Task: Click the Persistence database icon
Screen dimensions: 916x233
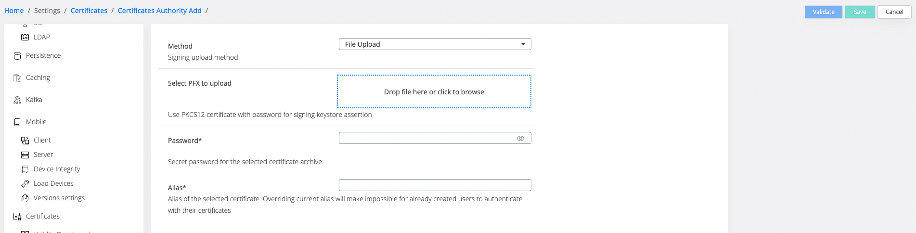Action: click(17, 56)
